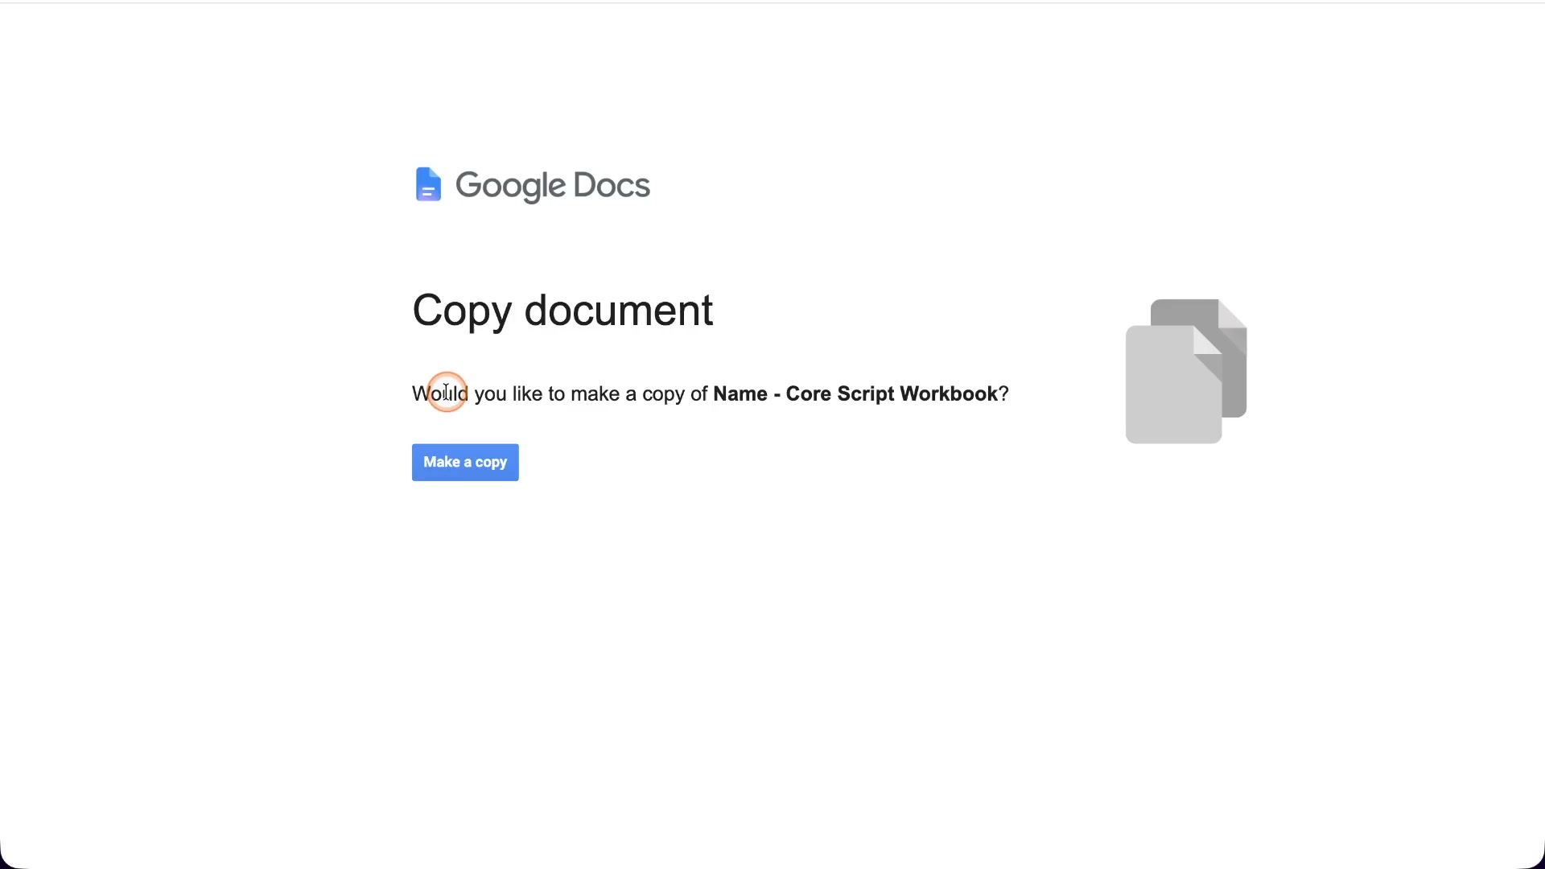The width and height of the screenshot is (1545, 869).
Task: Click the blue Google Docs logo icon
Action: [428, 185]
